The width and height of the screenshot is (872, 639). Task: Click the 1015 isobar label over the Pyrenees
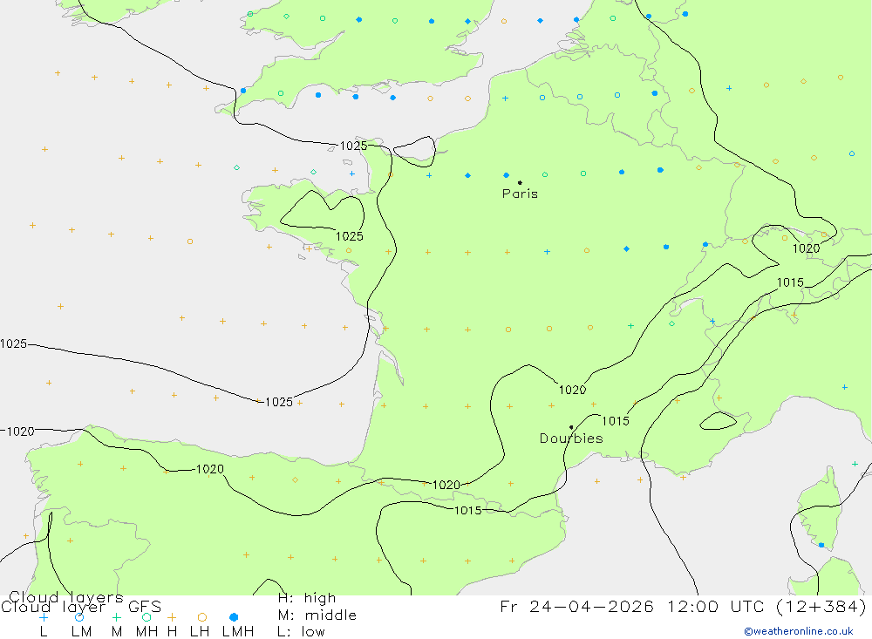click(467, 511)
